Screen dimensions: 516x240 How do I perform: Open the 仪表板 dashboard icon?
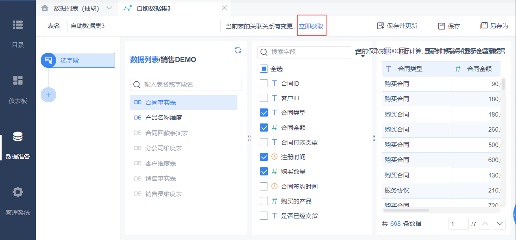(x=18, y=80)
